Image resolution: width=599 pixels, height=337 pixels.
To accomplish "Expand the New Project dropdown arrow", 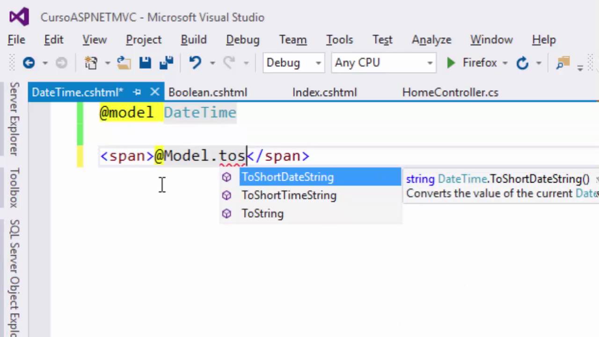I will (x=107, y=63).
